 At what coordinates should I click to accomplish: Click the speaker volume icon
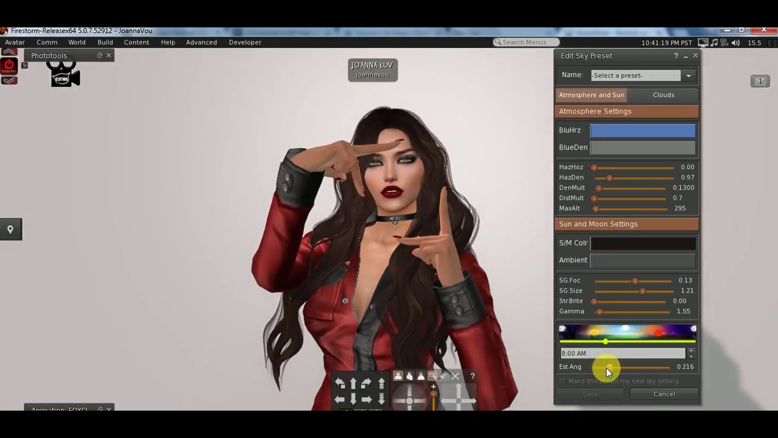735,43
